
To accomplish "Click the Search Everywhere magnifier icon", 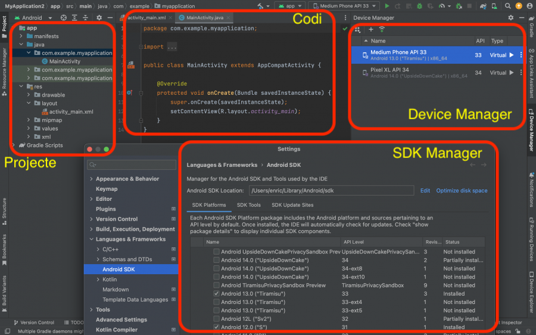I will point(507,6).
